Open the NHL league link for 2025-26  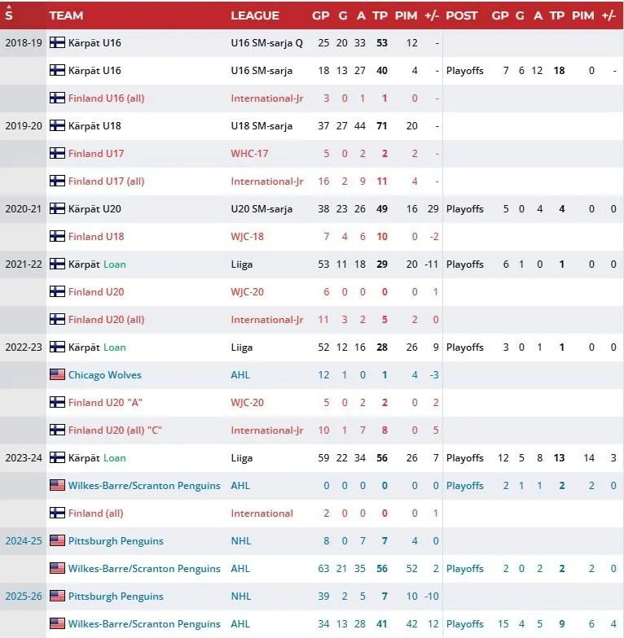tap(241, 596)
